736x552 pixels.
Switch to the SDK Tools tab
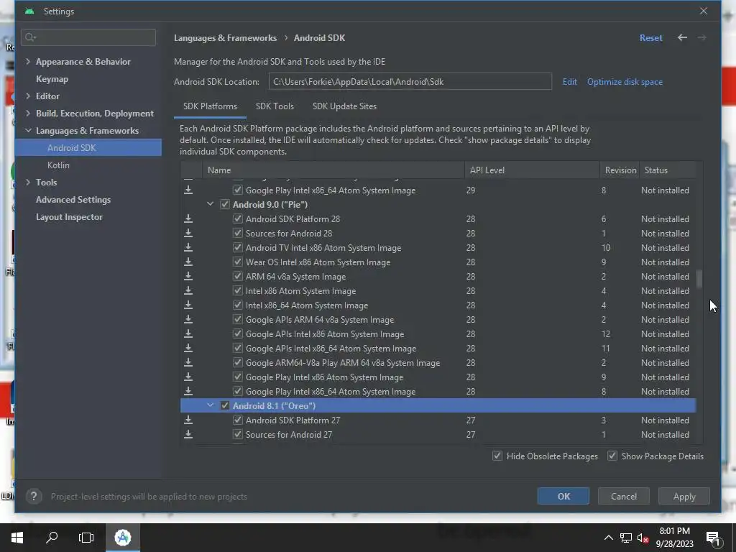[275, 106]
